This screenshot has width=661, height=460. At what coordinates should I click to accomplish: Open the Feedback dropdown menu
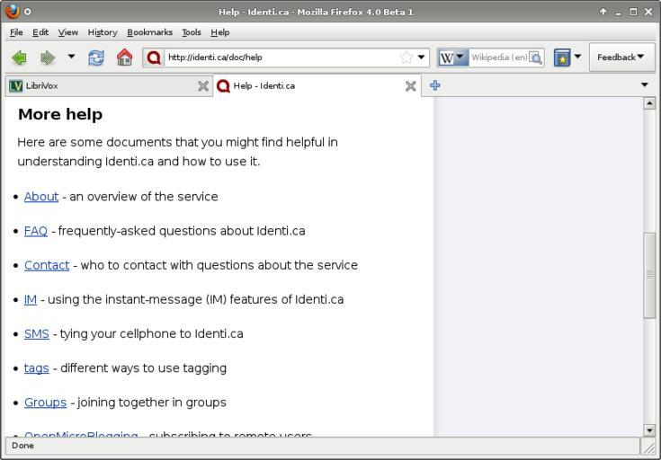[621, 57]
